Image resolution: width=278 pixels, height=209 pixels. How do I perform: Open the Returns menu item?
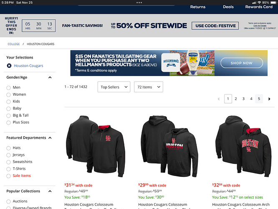click(198, 7)
